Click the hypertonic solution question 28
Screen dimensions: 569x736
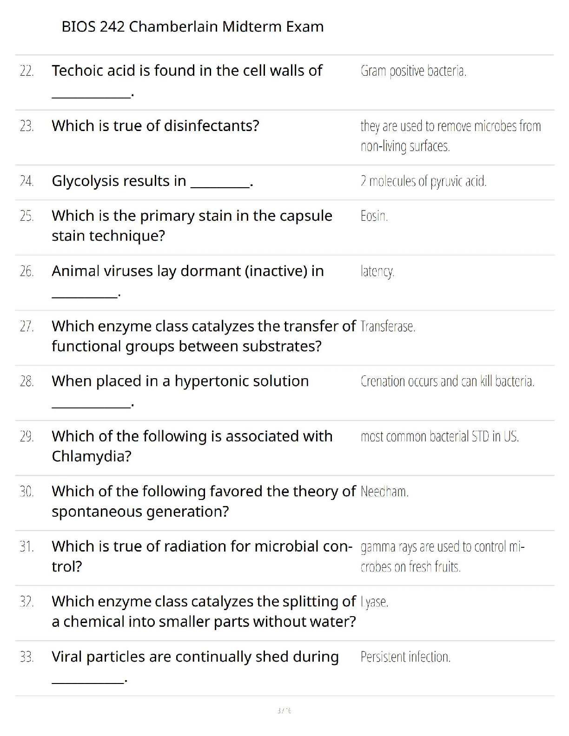click(180, 381)
